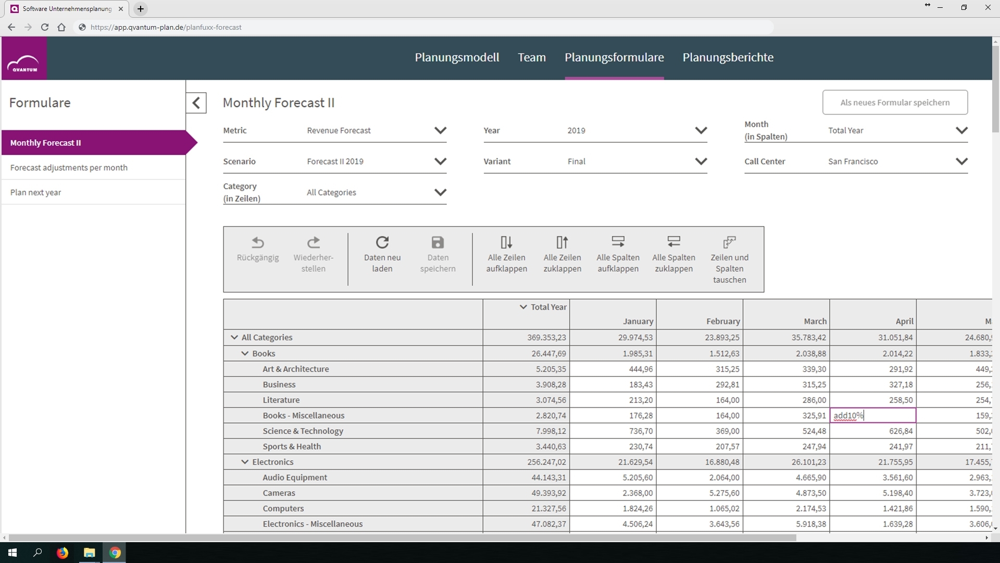Click the Daten neu laden icon

pyautogui.click(x=382, y=242)
